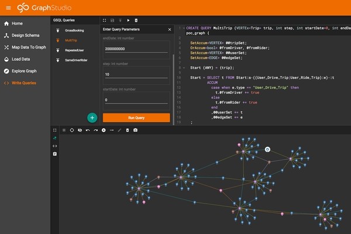Screen dimensions: 351x234
Task: Close the Enter Query Parameters panel
Action: tap(170, 30)
